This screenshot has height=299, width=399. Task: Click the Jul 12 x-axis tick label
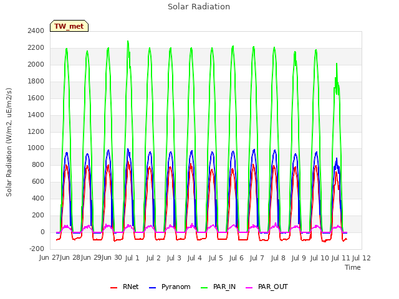[x=362, y=258]
